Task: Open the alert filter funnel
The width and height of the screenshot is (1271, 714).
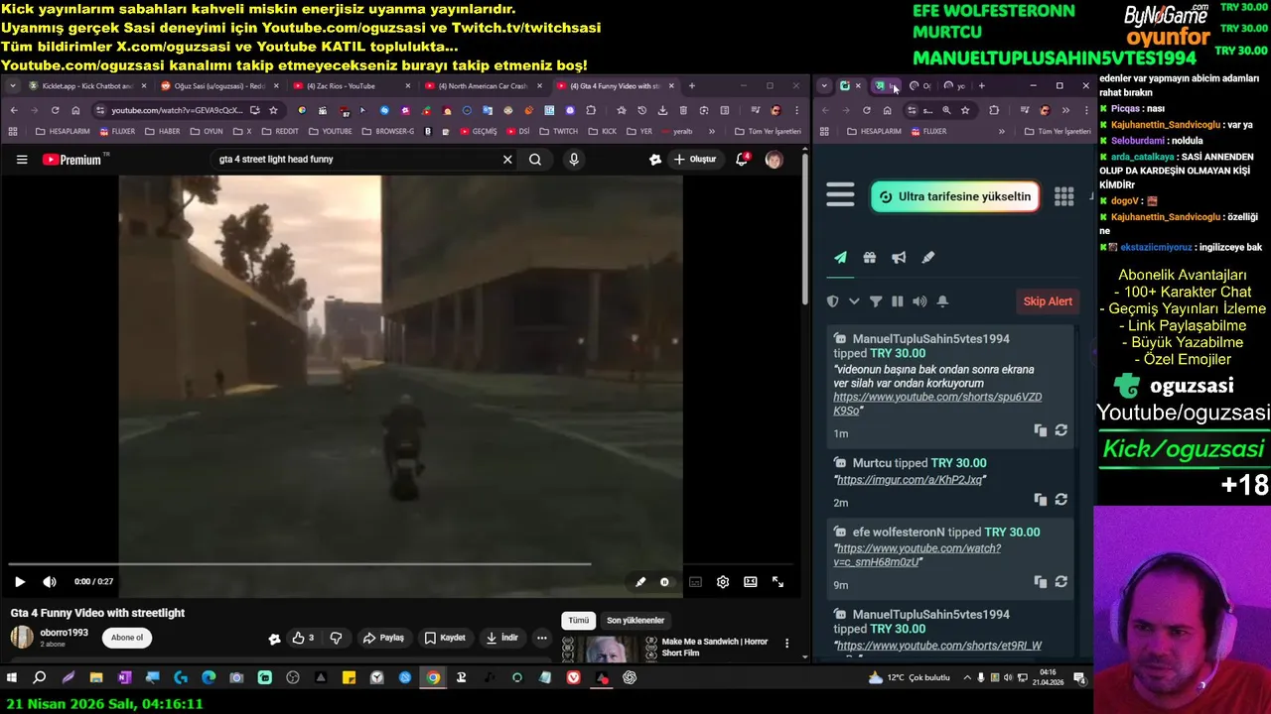Action: click(876, 301)
